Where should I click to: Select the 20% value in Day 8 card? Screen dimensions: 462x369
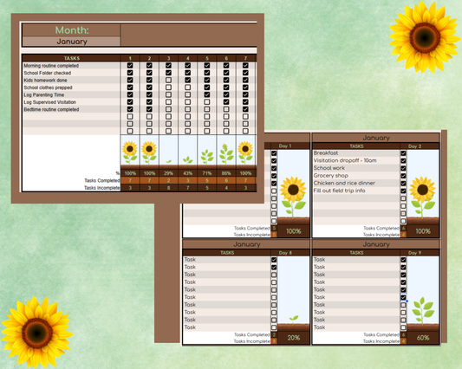[x=294, y=338]
